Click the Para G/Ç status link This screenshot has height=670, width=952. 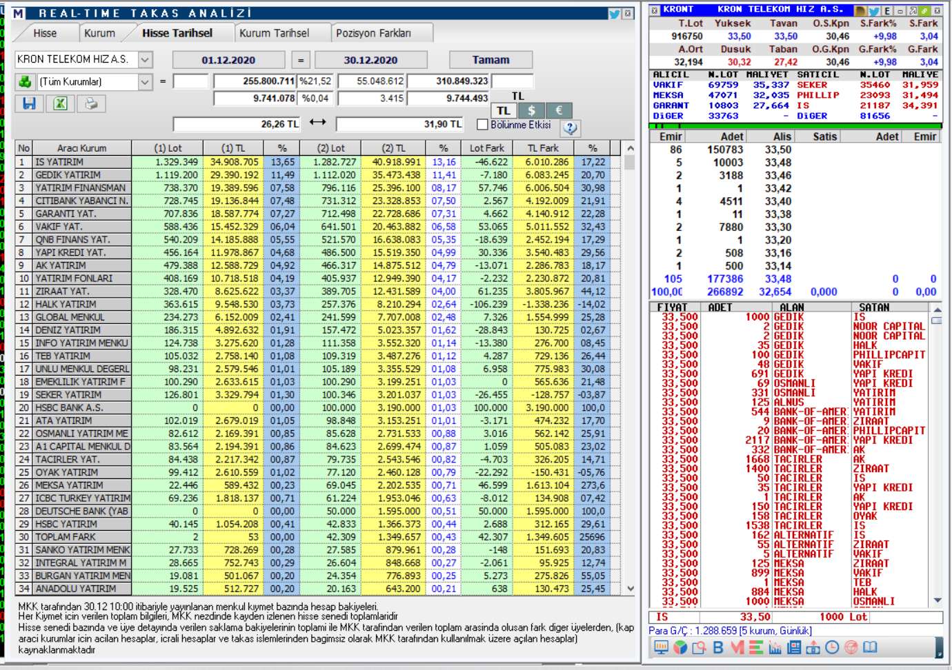[x=731, y=631]
